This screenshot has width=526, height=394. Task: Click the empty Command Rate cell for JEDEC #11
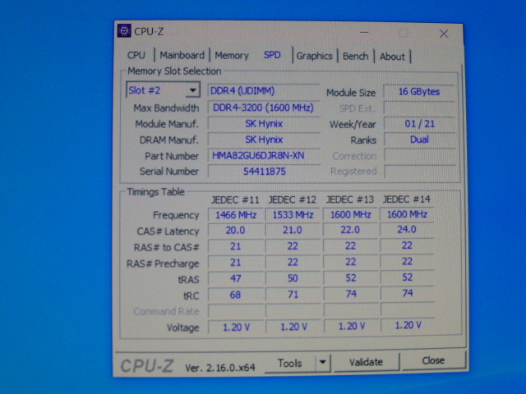coord(235,311)
